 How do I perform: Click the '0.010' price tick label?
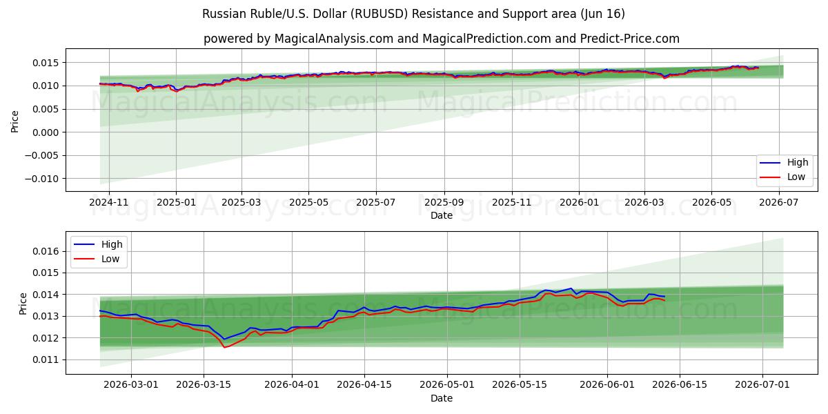tap(46, 86)
